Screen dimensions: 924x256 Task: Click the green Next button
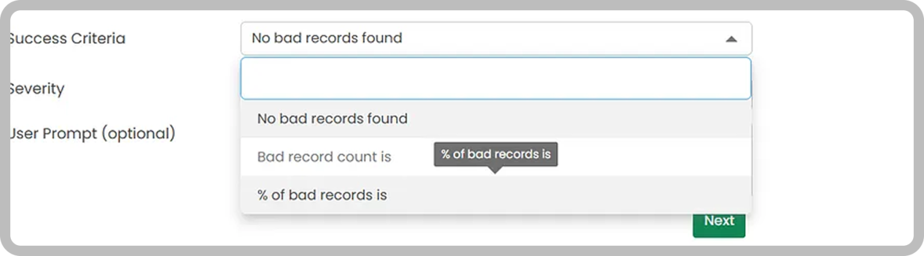pyautogui.click(x=719, y=222)
